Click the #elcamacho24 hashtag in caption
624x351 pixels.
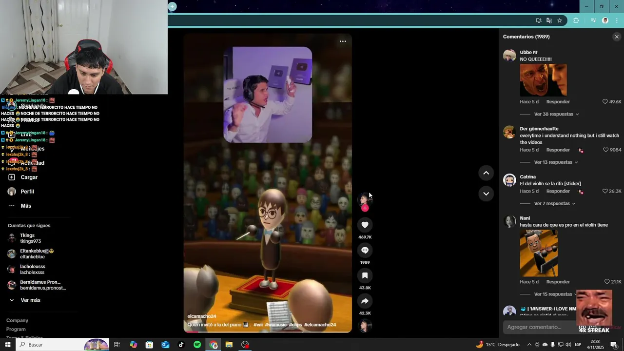coord(320,325)
